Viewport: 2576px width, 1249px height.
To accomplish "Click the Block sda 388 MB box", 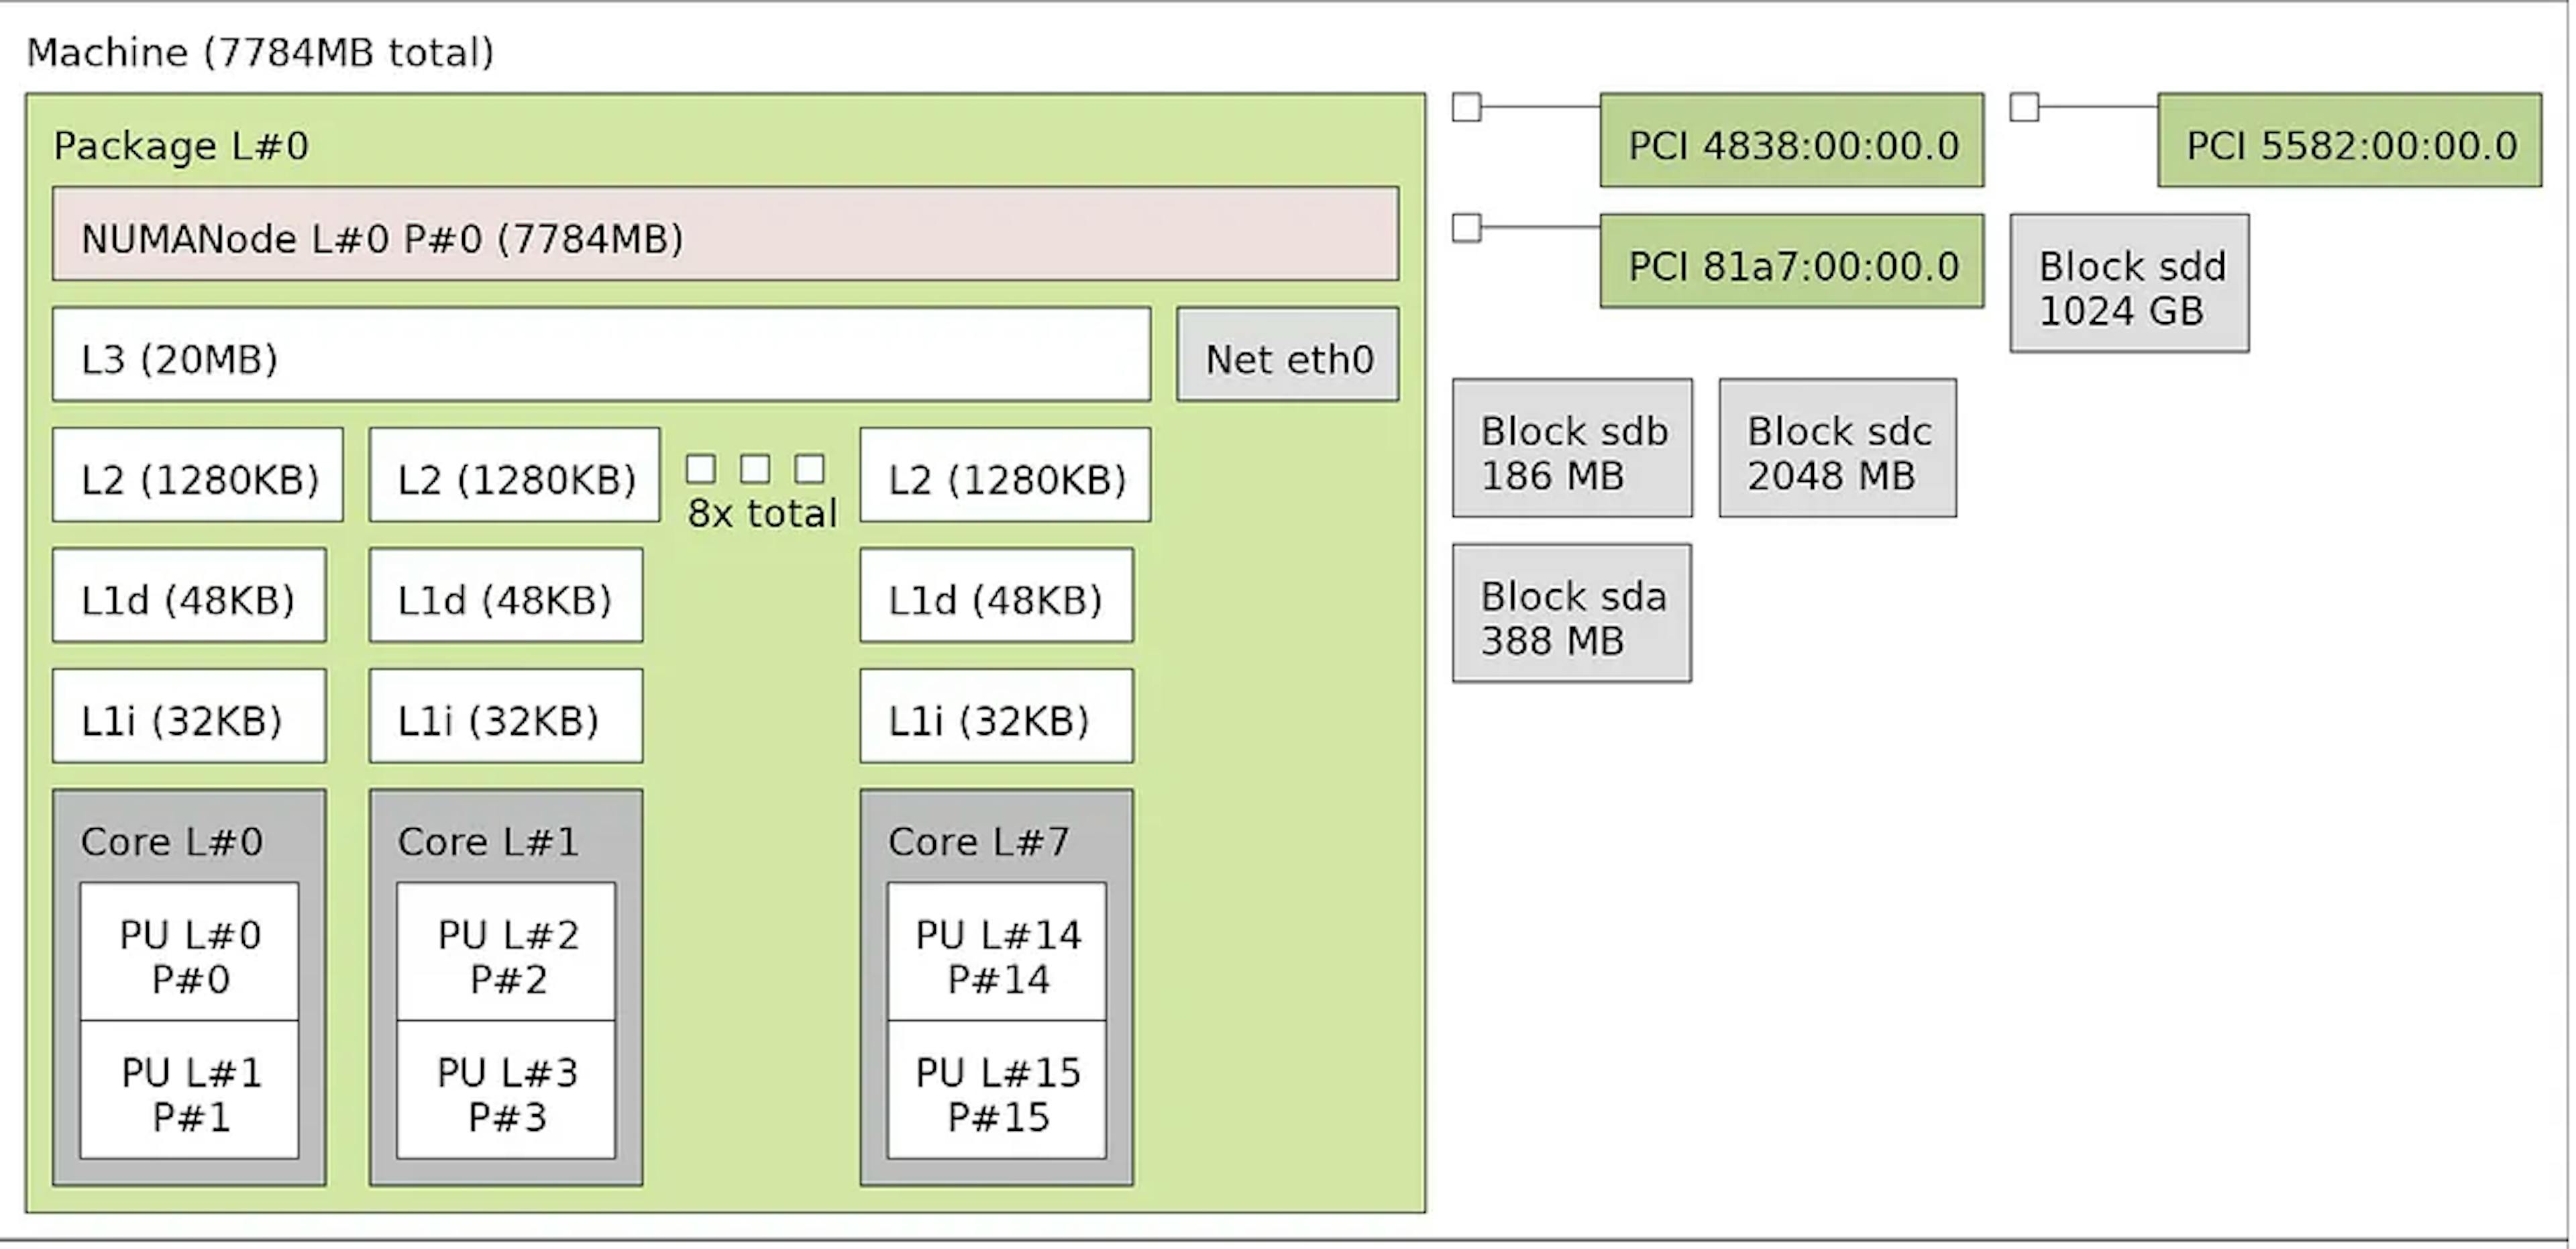I will 1572,613.
